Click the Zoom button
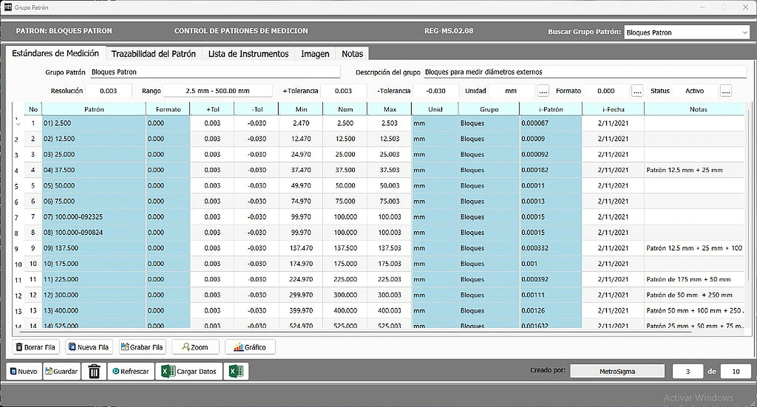Viewport: 757px width, 407px height. click(195, 347)
